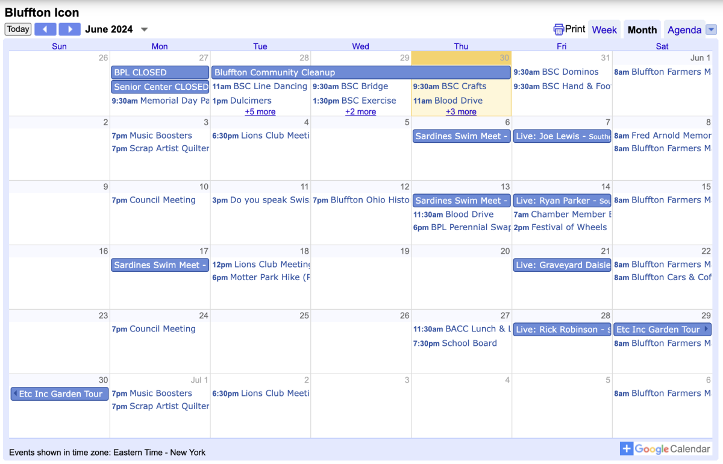This screenshot has width=723, height=464.
Task: Open Farmers Market event on Jun 1
Action: [662, 72]
